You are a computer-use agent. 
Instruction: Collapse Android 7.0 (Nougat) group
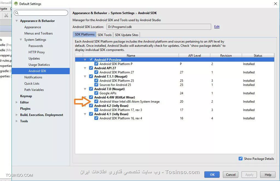pyautogui.click(x=85, y=89)
